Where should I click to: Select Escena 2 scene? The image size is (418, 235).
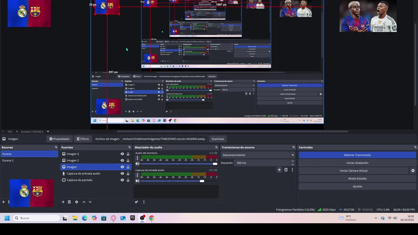click(29, 161)
